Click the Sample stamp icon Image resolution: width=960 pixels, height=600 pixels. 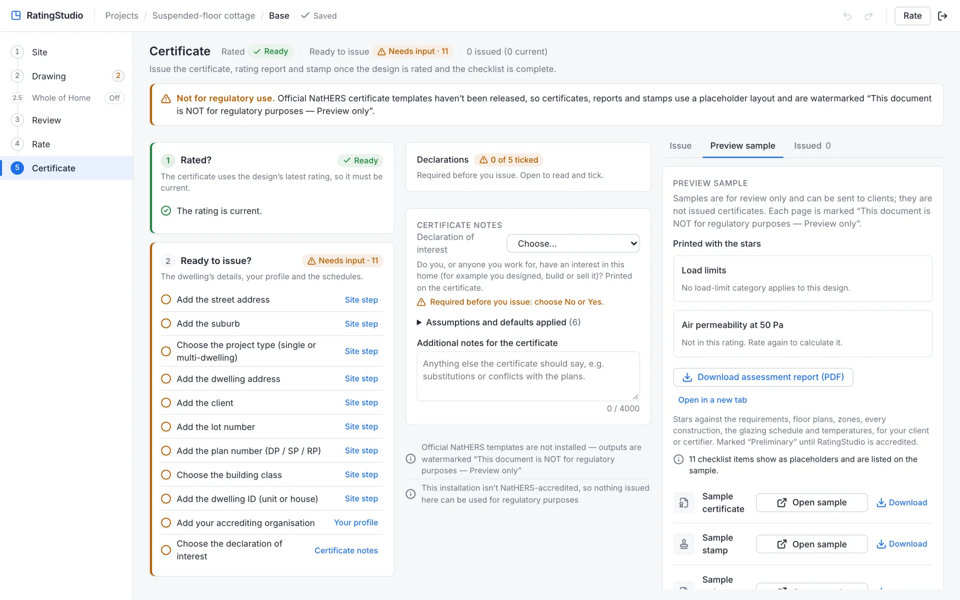click(684, 544)
